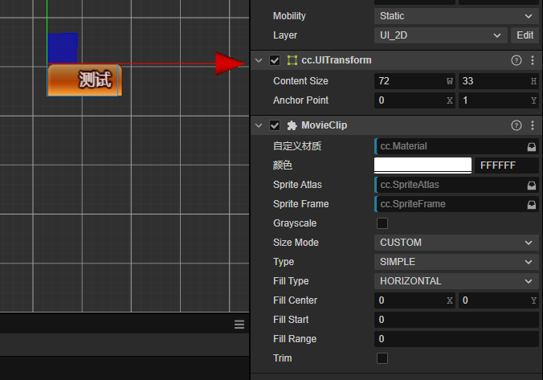Click the Content Size height field
This screenshot has height=380, width=543.
(498, 81)
